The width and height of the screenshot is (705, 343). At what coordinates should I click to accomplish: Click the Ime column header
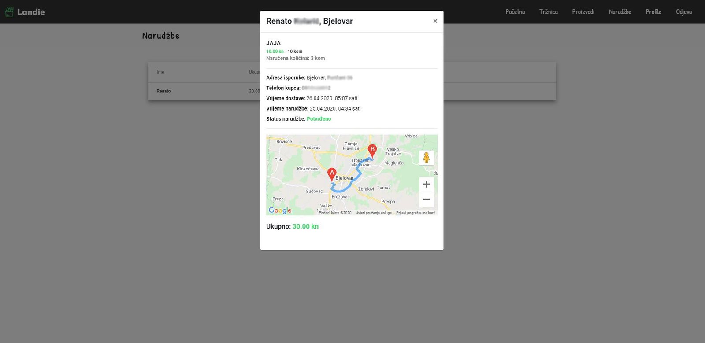pyautogui.click(x=160, y=72)
